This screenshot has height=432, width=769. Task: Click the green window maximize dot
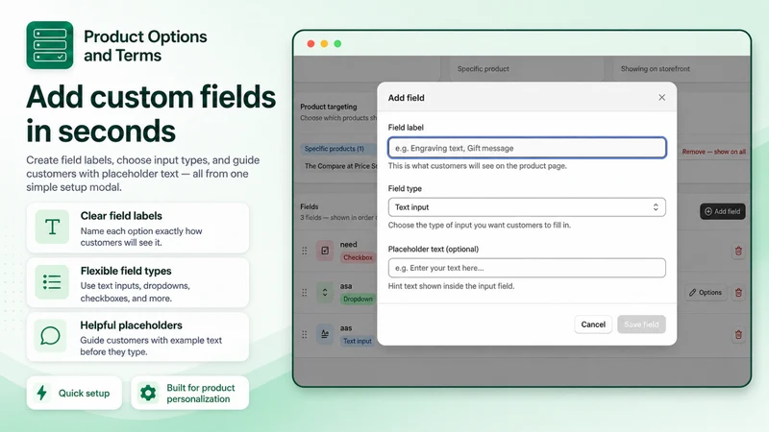point(337,43)
